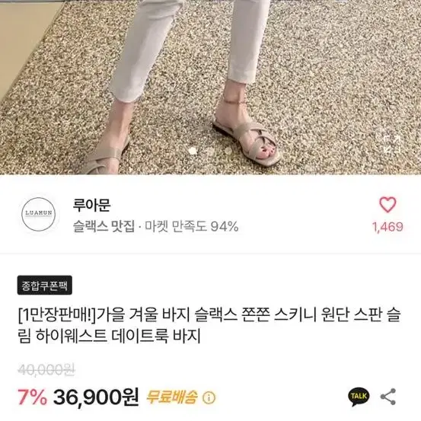The height and width of the screenshot is (421, 421).
Task: Tap the crossed-out 40,000원 original price
Action: [46, 370]
